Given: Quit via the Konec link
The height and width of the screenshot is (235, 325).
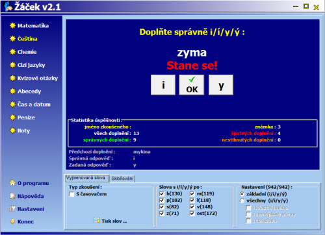Looking at the screenshot, I should (x=25, y=221).
